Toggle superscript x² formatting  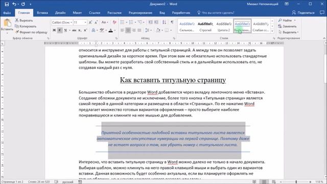point(85,30)
